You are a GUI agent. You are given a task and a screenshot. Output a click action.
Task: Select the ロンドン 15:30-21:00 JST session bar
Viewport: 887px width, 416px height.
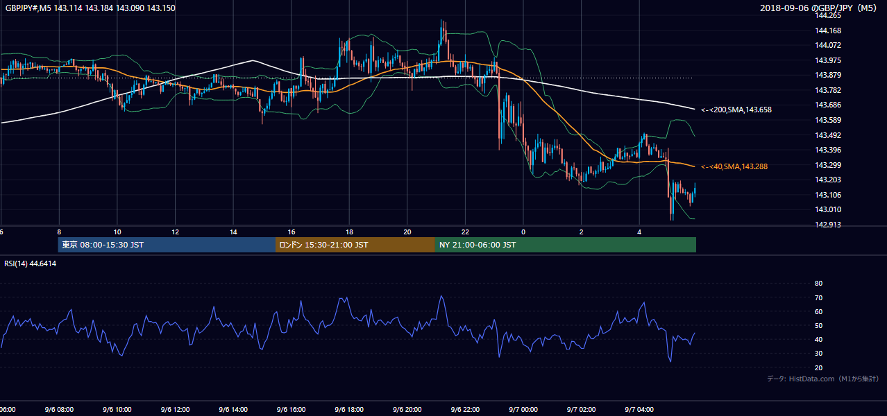355,245
